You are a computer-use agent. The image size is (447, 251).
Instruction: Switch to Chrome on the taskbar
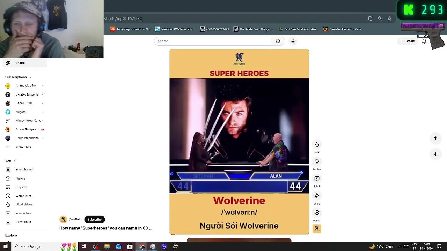141,246
